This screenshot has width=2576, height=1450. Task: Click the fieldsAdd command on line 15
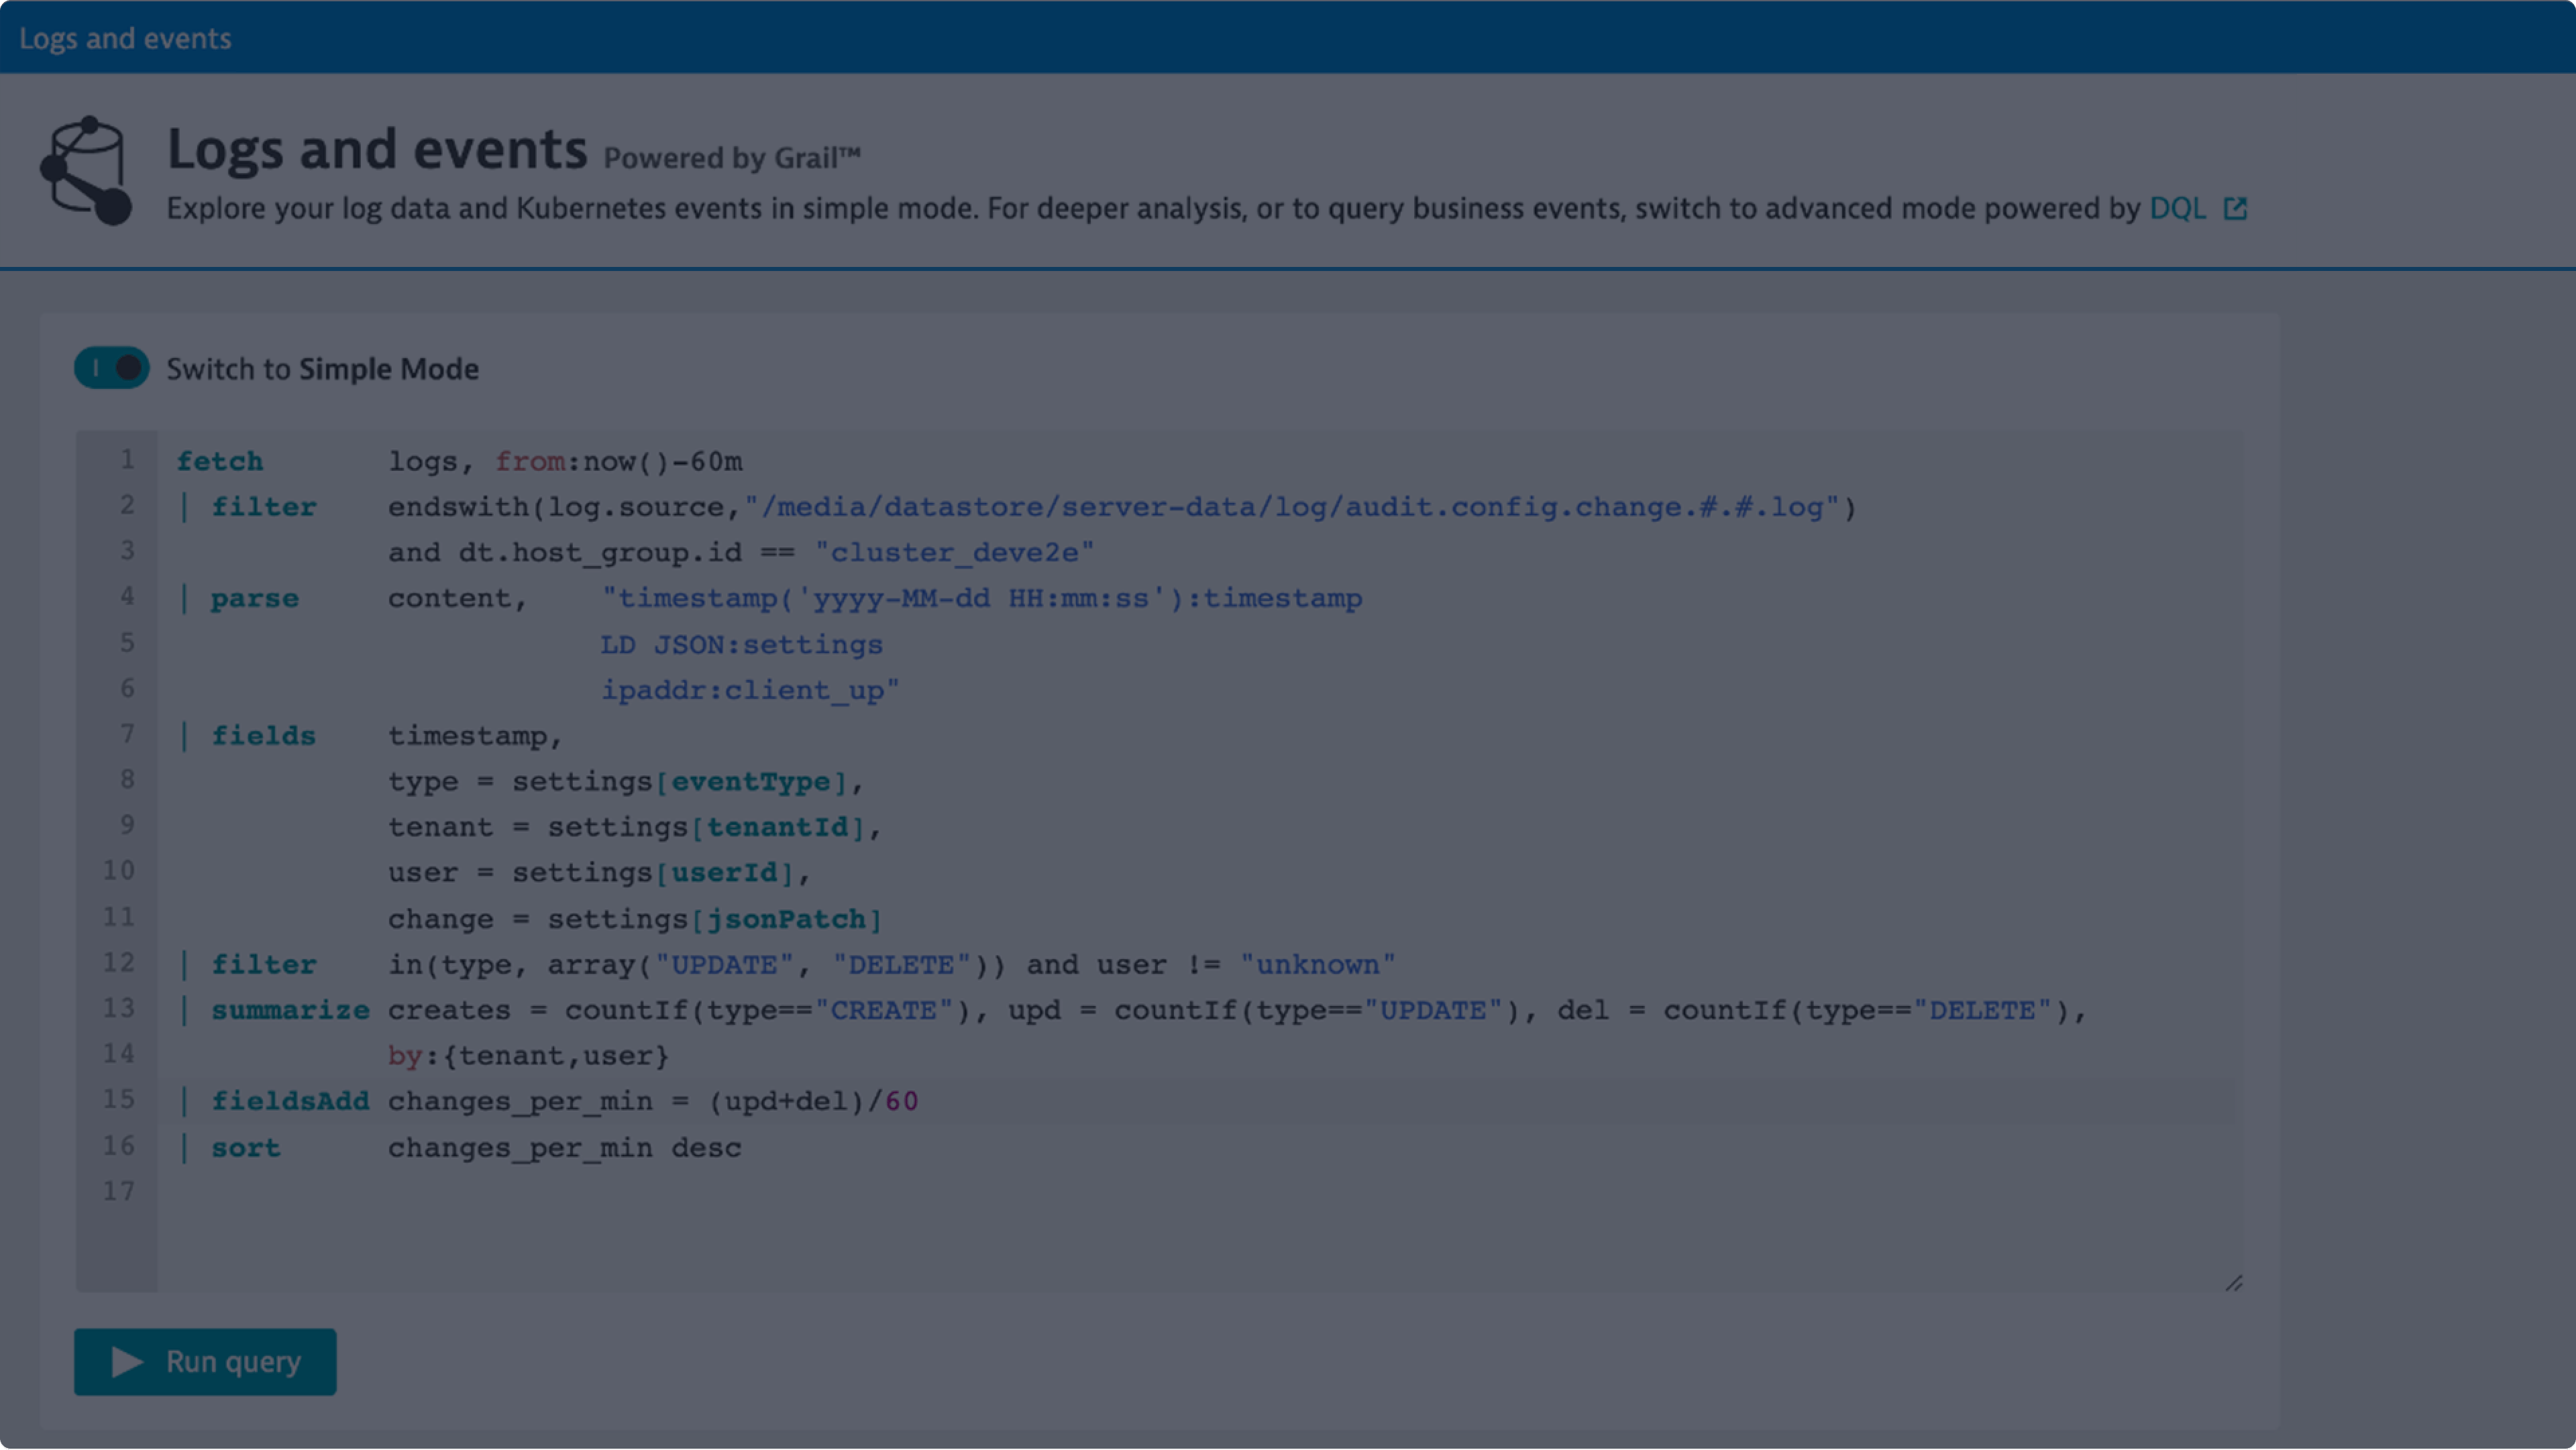(x=289, y=1100)
